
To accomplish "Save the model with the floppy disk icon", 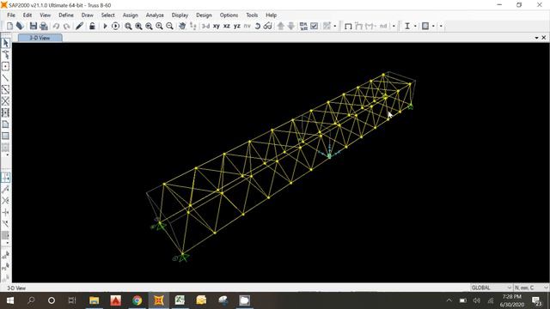I will click(34, 26).
